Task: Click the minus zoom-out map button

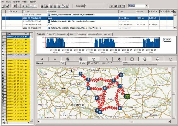Action: coord(55,59)
